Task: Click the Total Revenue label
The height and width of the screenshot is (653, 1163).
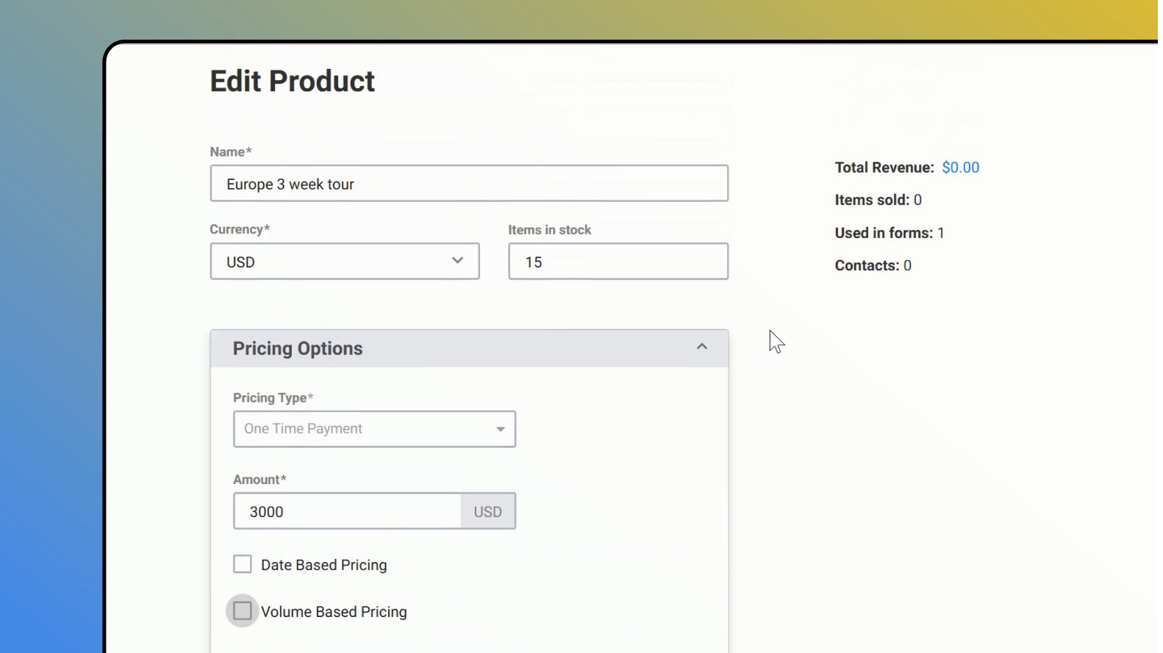Action: point(884,167)
